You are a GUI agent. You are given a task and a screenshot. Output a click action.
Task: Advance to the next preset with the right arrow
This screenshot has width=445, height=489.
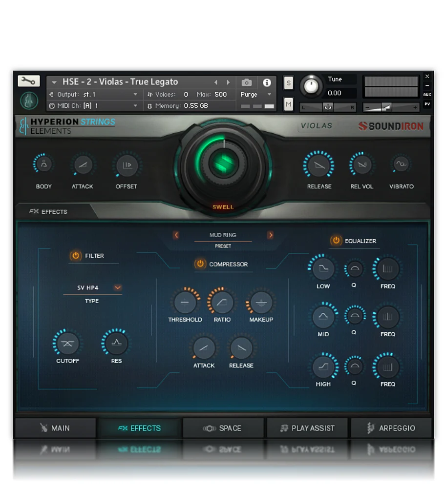click(271, 235)
